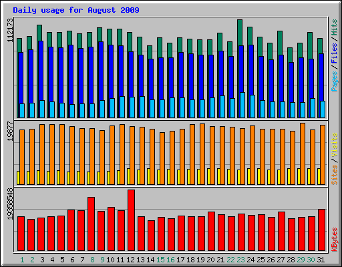The width and height of the screenshot is (342, 267).
Task: Click the cyan Pages bar for day 23
Action: click(242, 105)
